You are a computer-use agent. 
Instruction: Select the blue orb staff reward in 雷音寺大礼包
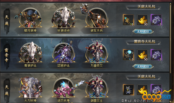click(128, 55)
